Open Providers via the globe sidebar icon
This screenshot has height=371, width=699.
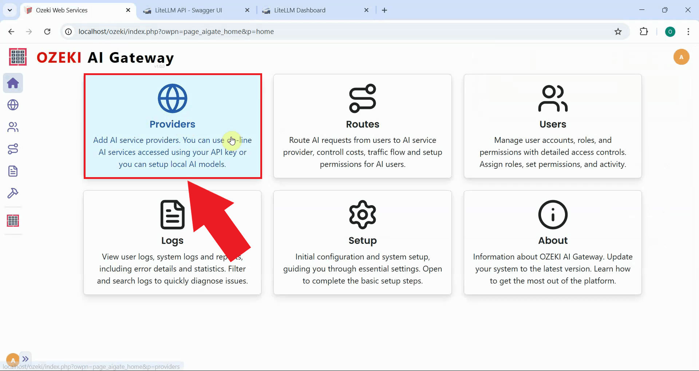click(x=13, y=105)
